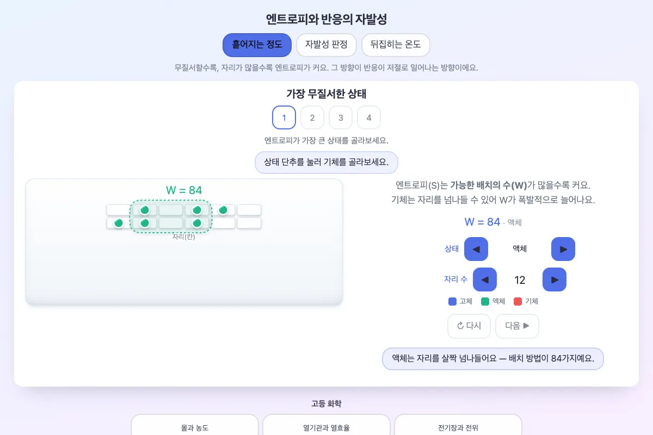Open the 전기장과 전위 lesson link
The height and width of the screenshot is (435, 653).
click(x=458, y=427)
